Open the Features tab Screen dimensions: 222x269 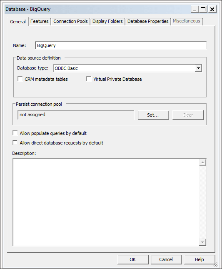coord(40,21)
